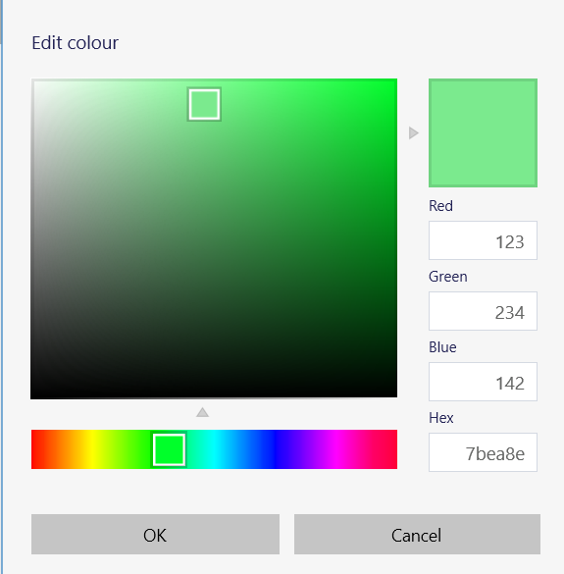Cancel the colour edit dialog

click(417, 535)
